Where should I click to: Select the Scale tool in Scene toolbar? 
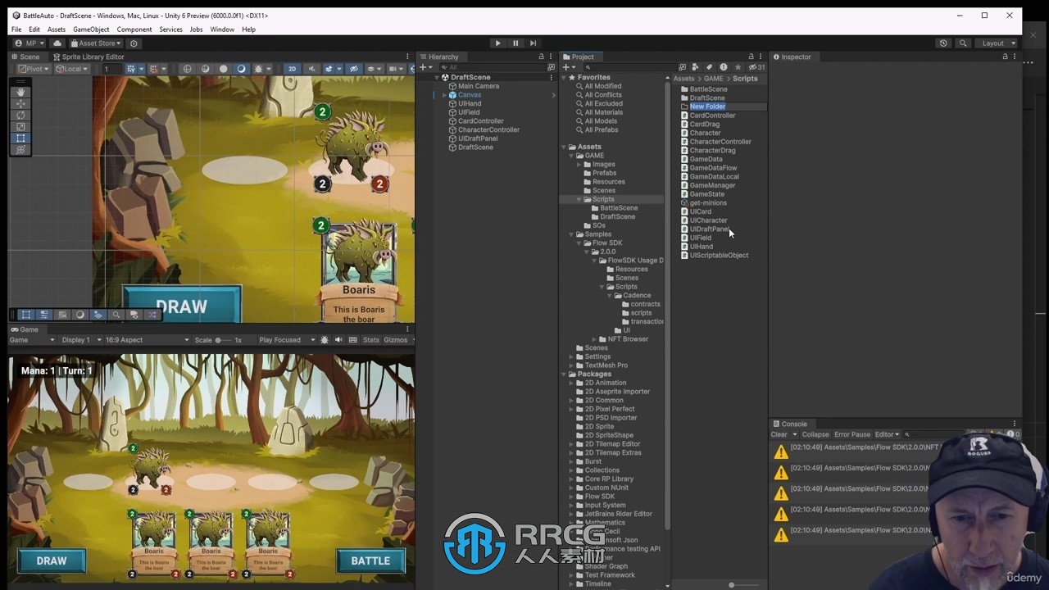click(x=21, y=126)
